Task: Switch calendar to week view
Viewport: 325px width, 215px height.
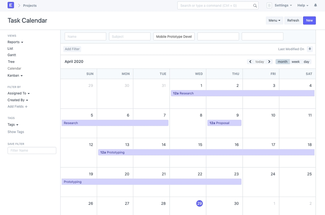Action: [295, 62]
